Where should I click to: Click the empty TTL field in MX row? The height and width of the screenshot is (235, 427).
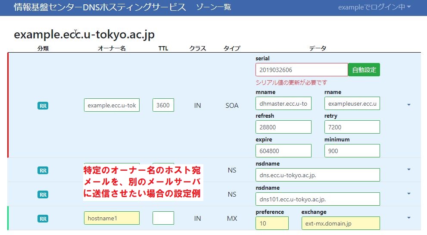click(x=163, y=218)
